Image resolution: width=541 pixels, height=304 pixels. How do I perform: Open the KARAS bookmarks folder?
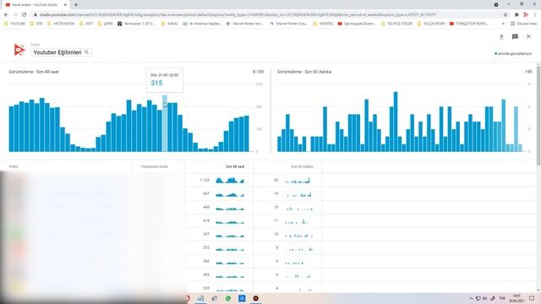point(169,24)
